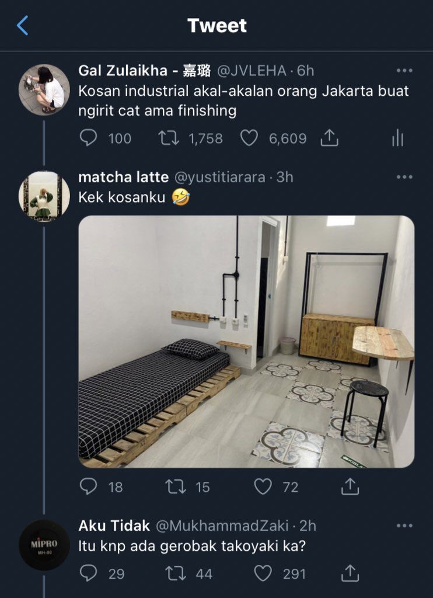Open more options on matcha latte's reply

pyautogui.click(x=404, y=177)
